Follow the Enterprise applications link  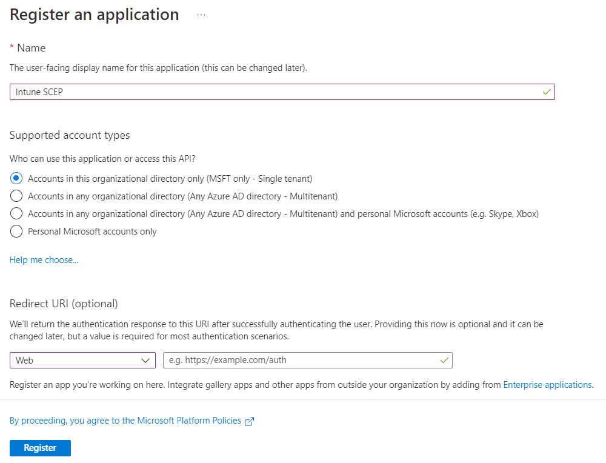coord(547,384)
